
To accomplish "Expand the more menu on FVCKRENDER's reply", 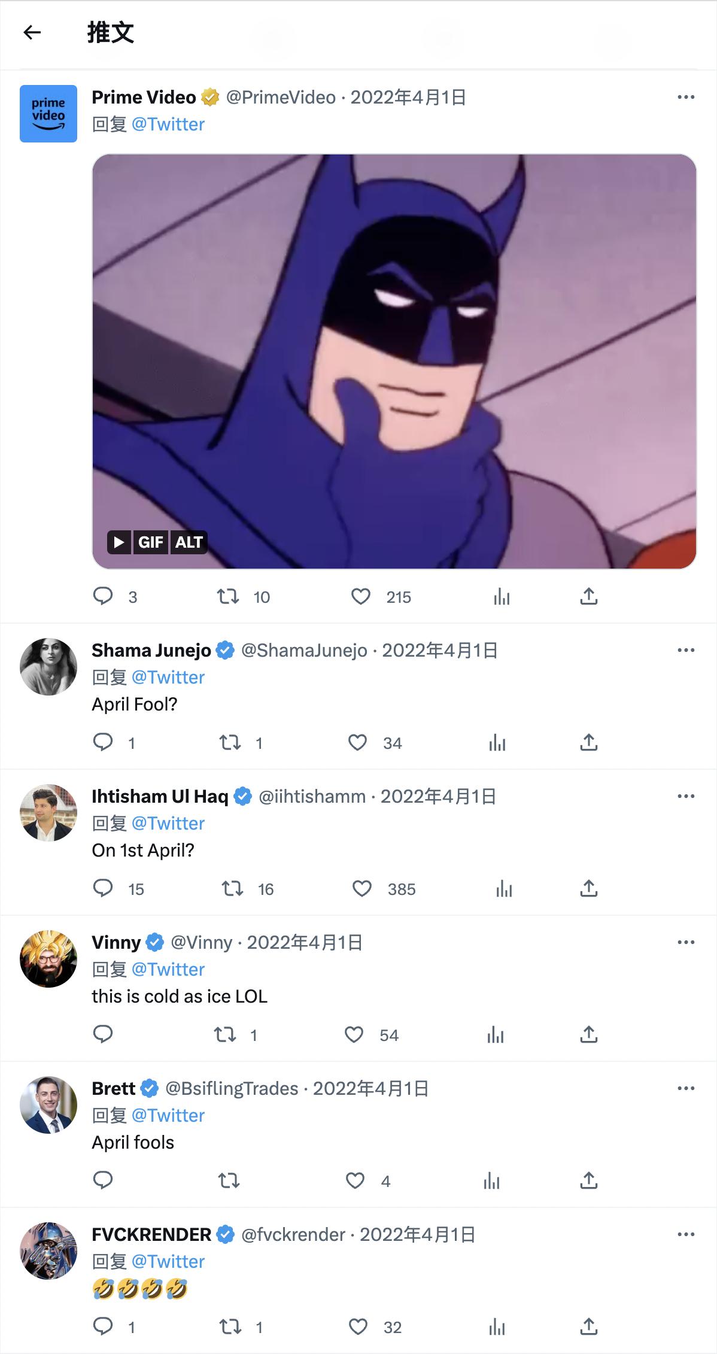I will click(x=686, y=1234).
